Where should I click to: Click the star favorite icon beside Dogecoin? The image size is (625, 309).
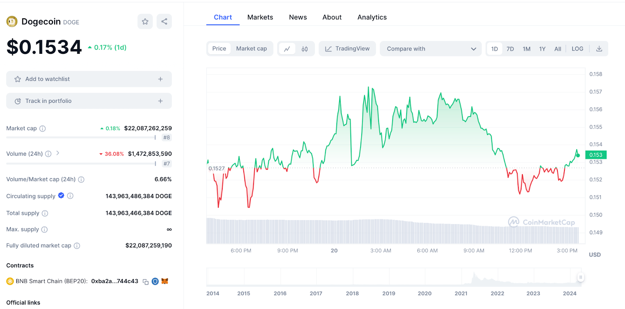point(145,21)
